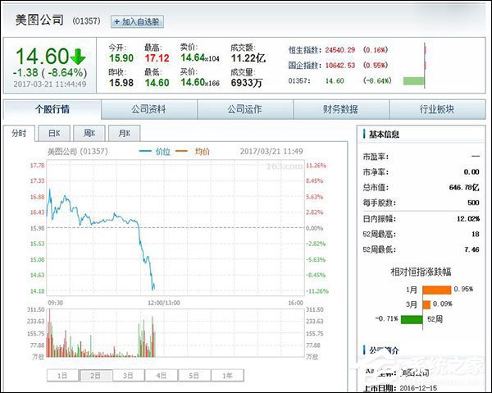This screenshot has width=492, height=393.
Task: Switch to the 公司资料 tab
Action: pos(148,109)
